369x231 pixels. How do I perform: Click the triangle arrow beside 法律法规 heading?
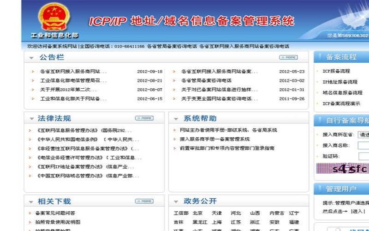click(x=31, y=119)
